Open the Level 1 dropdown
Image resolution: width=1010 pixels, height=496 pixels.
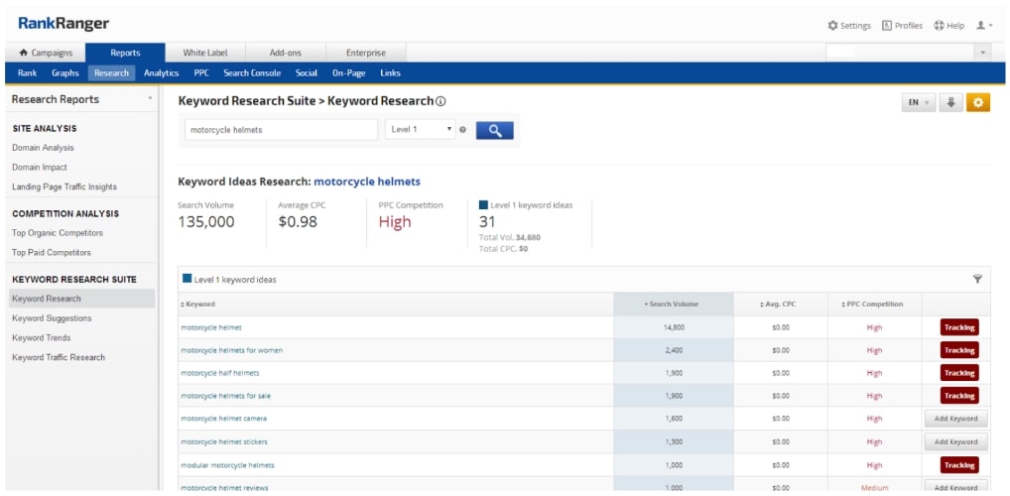point(420,130)
